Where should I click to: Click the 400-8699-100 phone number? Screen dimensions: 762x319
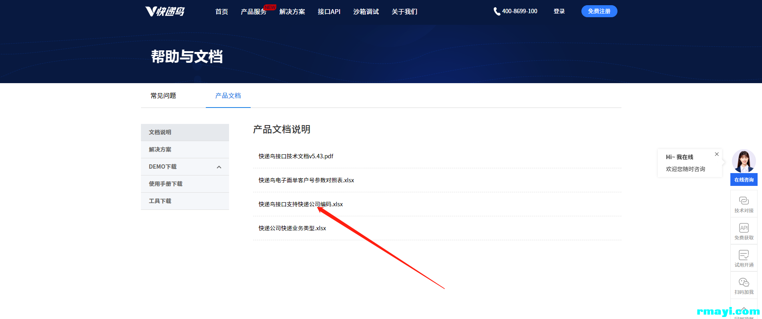coord(519,11)
